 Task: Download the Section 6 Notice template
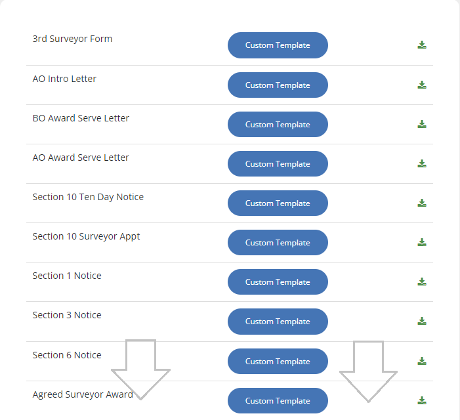[422, 361]
